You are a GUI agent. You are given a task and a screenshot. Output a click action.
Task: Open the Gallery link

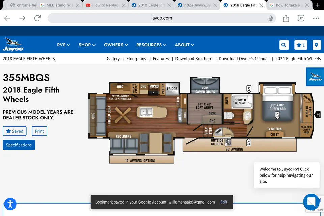click(x=113, y=59)
